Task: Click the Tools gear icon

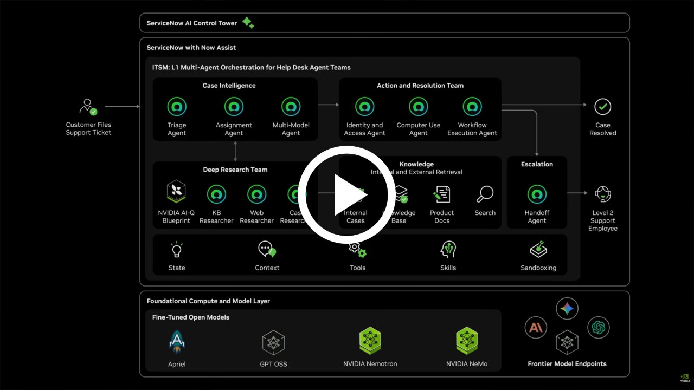Action: click(x=357, y=250)
